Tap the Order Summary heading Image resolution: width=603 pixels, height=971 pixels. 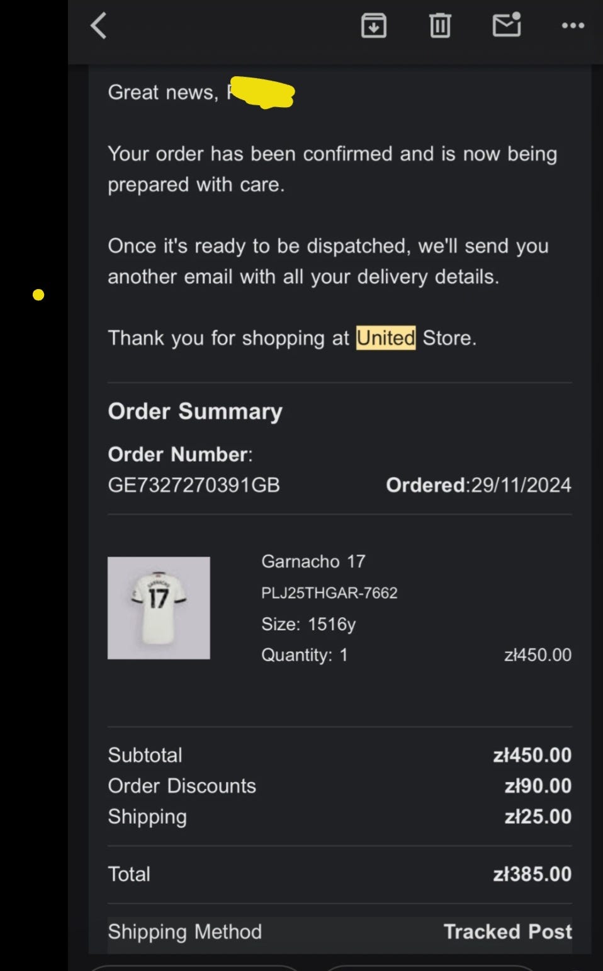(195, 411)
